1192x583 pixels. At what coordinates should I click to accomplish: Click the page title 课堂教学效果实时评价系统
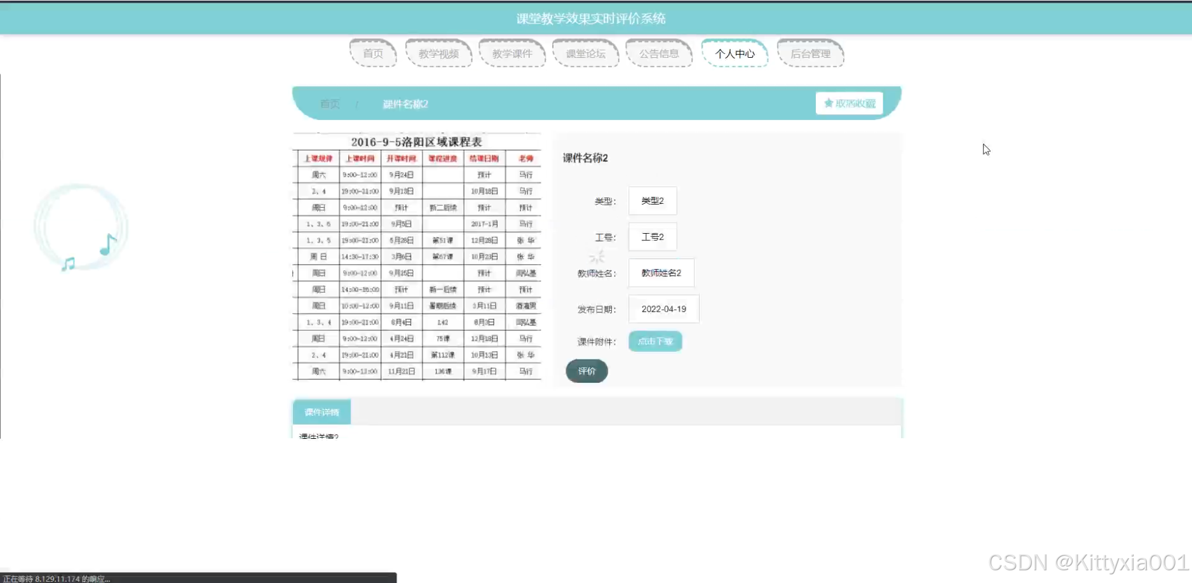click(591, 18)
